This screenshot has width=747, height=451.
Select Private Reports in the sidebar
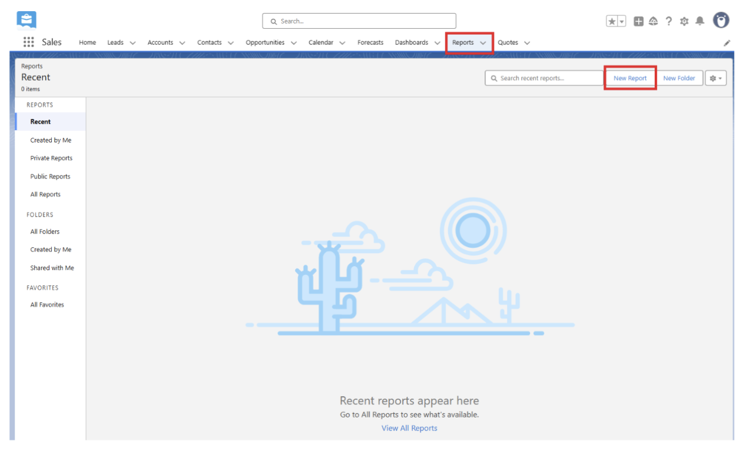(x=51, y=158)
